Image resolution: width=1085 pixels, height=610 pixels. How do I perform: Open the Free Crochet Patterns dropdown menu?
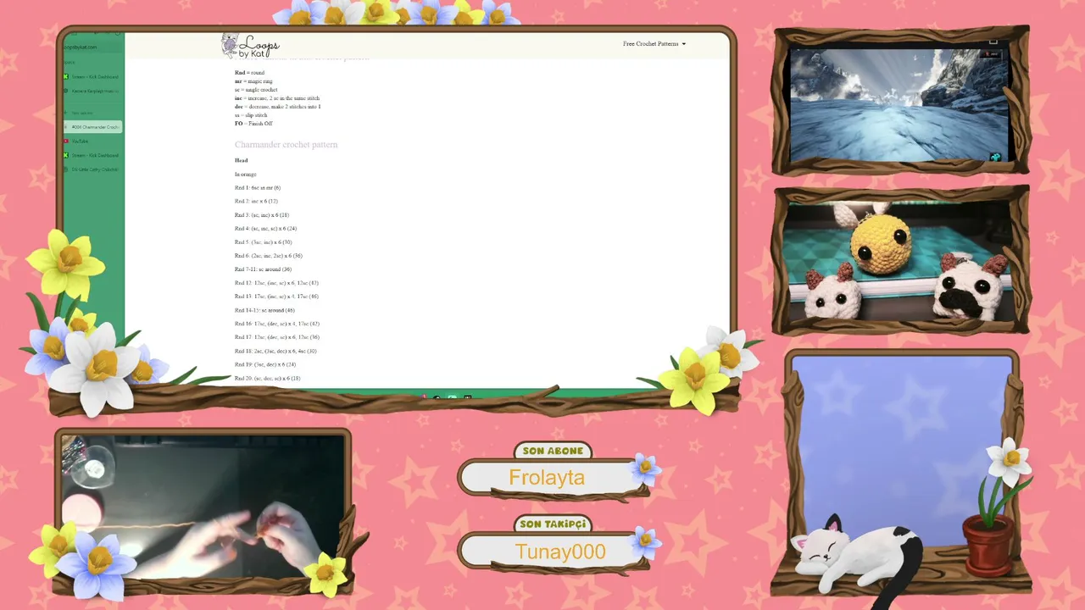click(654, 44)
